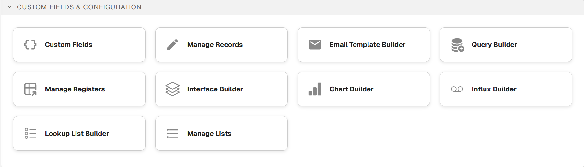Select the Influx Builder text
Image resolution: width=584 pixels, height=167 pixels.
click(494, 89)
